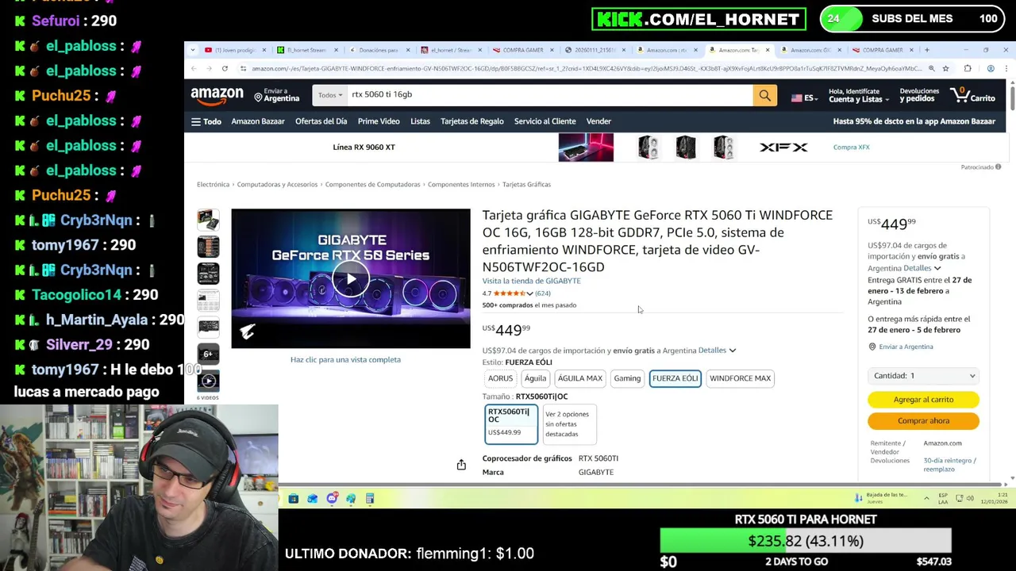Select the 6+ more images thumbnail

(208, 354)
